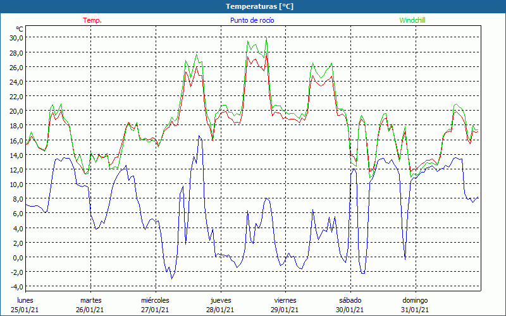
Task: Click the 31/01/21 date label
Action: pyautogui.click(x=415, y=310)
